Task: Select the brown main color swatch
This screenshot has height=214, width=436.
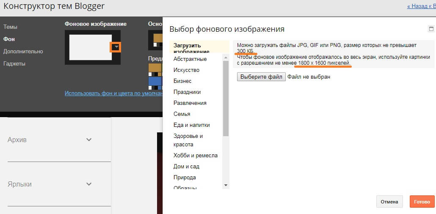Action: 157,38
